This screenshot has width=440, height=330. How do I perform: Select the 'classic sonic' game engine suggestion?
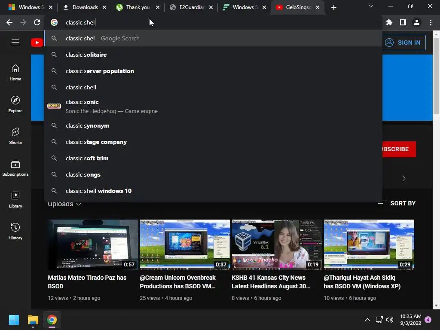(x=213, y=107)
